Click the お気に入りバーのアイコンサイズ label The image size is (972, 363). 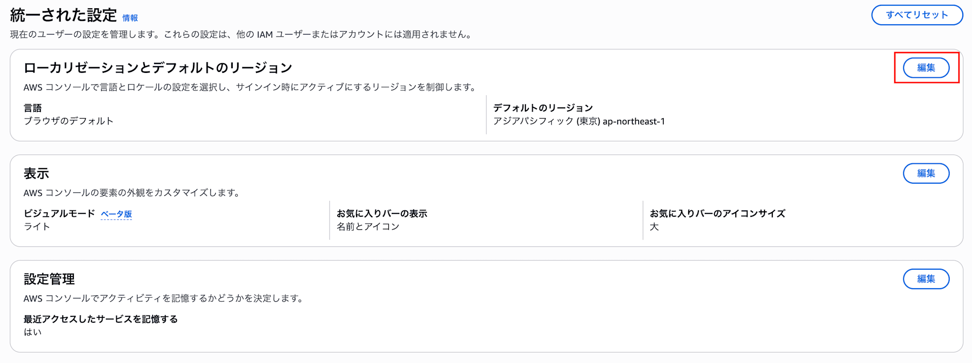click(717, 213)
